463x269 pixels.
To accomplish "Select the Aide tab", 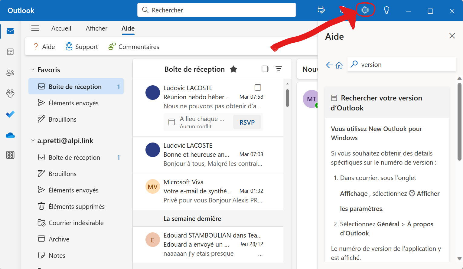I will (x=128, y=28).
